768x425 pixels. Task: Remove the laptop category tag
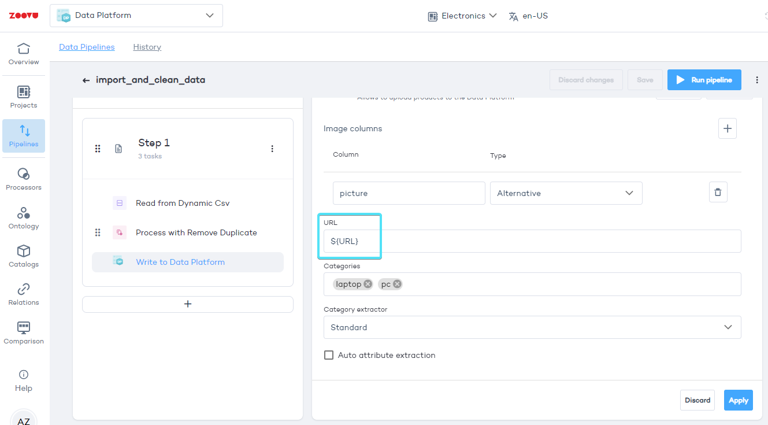pyautogui.click(x=368, y=284)
